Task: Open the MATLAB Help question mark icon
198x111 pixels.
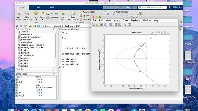Action: pyautogui.click(x=131, y=7)
